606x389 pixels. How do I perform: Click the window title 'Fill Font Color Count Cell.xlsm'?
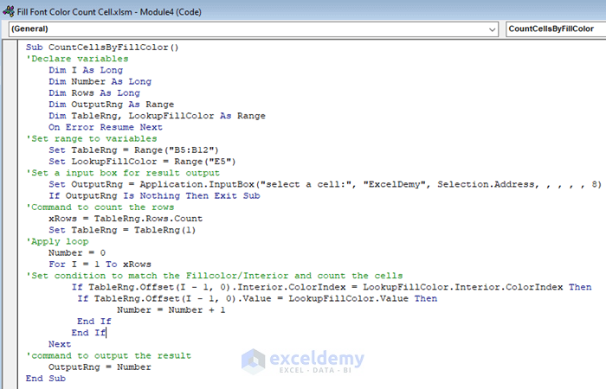[x=74, y=12]
